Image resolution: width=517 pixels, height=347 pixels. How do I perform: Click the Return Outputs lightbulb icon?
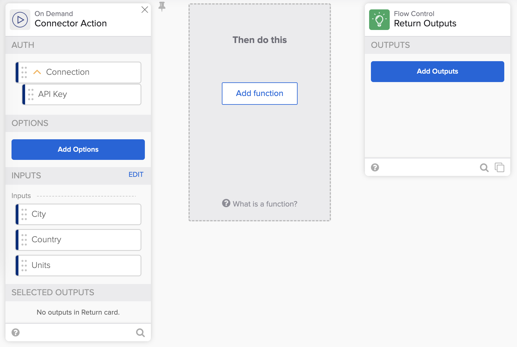pos(379,20)
